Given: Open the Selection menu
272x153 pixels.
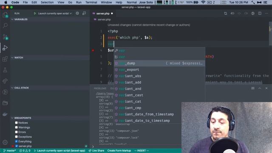Looking at the screenshot, I should (47, 2).
